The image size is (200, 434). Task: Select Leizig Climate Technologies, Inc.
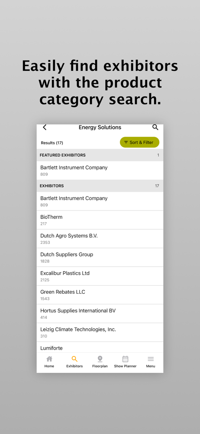100,332
